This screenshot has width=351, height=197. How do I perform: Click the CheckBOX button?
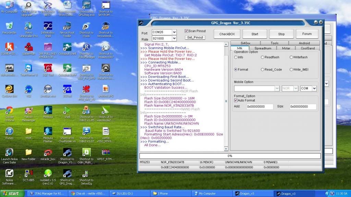227,34
